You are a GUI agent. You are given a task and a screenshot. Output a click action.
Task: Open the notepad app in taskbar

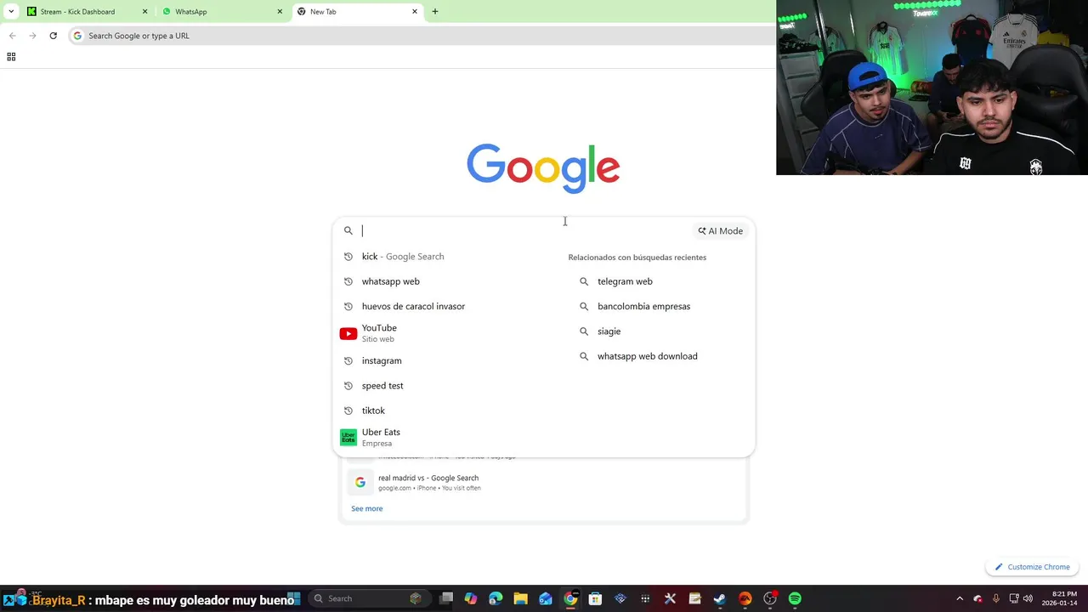pyautogui.click(x=694, y=598)
